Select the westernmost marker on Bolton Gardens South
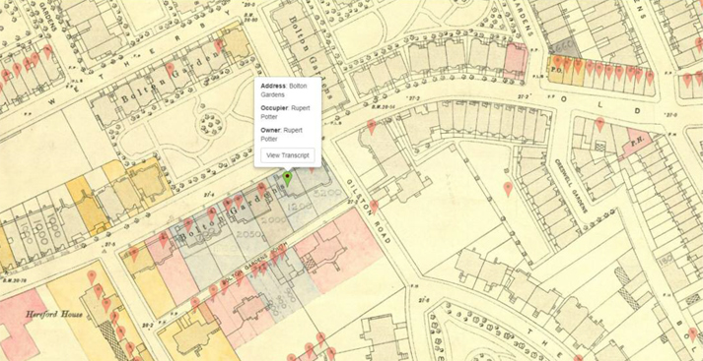Image resolution: width=703 pixels, height=361 pixels. [195, 304]
